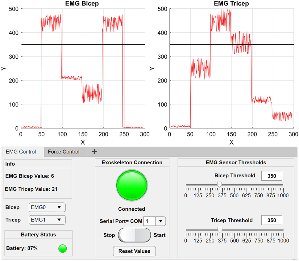
Task: Click the Tricep Threshold value field
Action: click(272, 221)
